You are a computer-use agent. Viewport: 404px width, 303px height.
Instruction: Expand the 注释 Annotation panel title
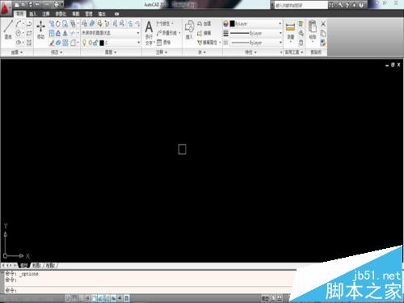(162, 53)
